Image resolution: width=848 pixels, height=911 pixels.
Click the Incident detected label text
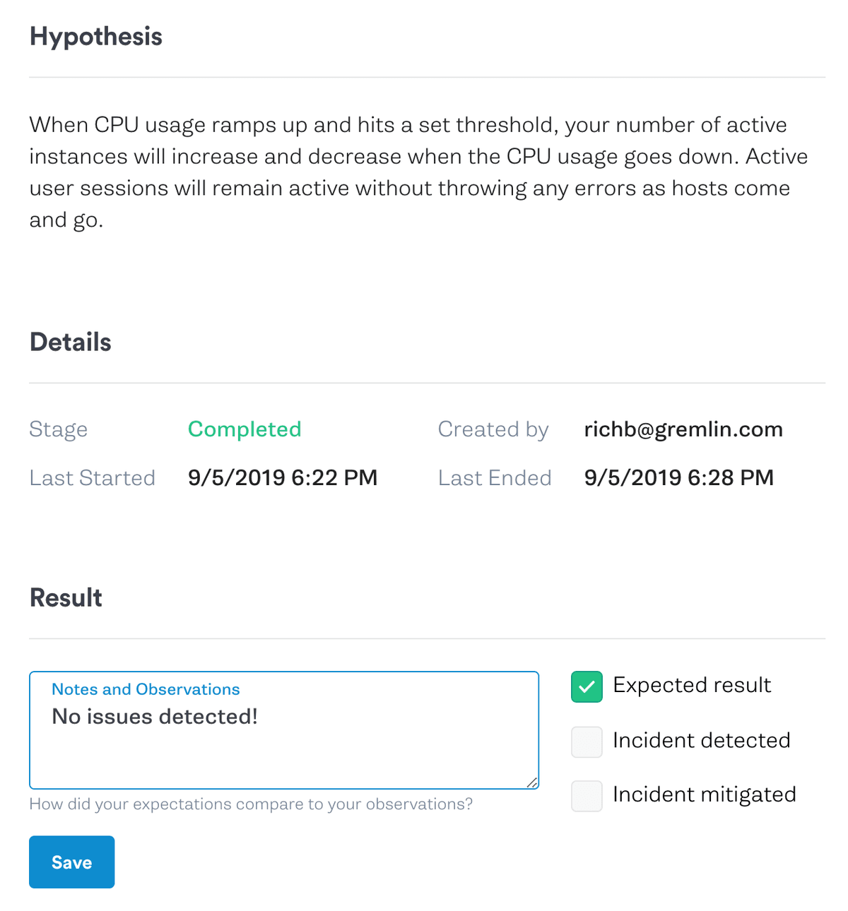[x=702, y=740]
